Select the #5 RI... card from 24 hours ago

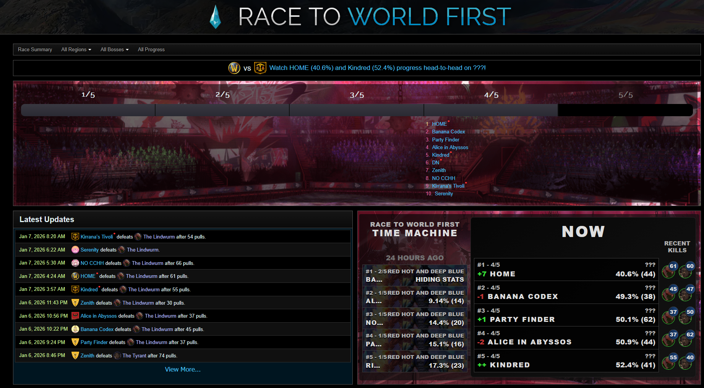(415, 361)
